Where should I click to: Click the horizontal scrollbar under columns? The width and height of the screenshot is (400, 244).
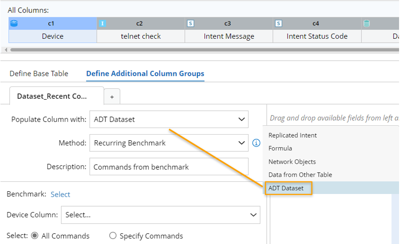point(188,50)
